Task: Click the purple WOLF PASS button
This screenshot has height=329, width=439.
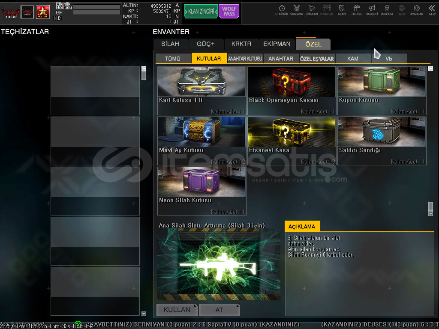Action: tap(229, 12)
